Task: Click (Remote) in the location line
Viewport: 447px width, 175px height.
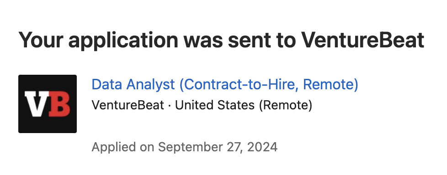Action: click(x=286, y=105)
